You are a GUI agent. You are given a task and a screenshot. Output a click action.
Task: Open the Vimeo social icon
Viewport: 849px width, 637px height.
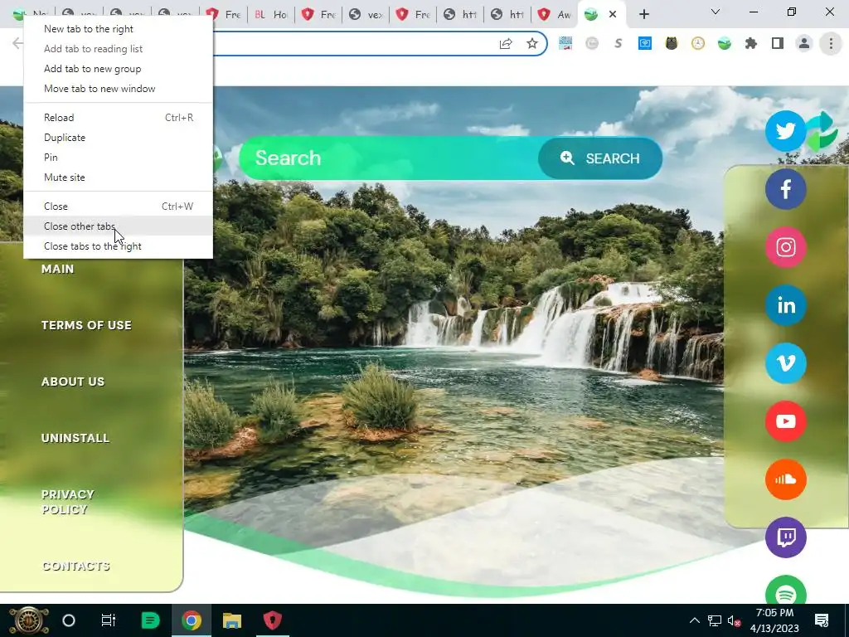tap(785, 363)
